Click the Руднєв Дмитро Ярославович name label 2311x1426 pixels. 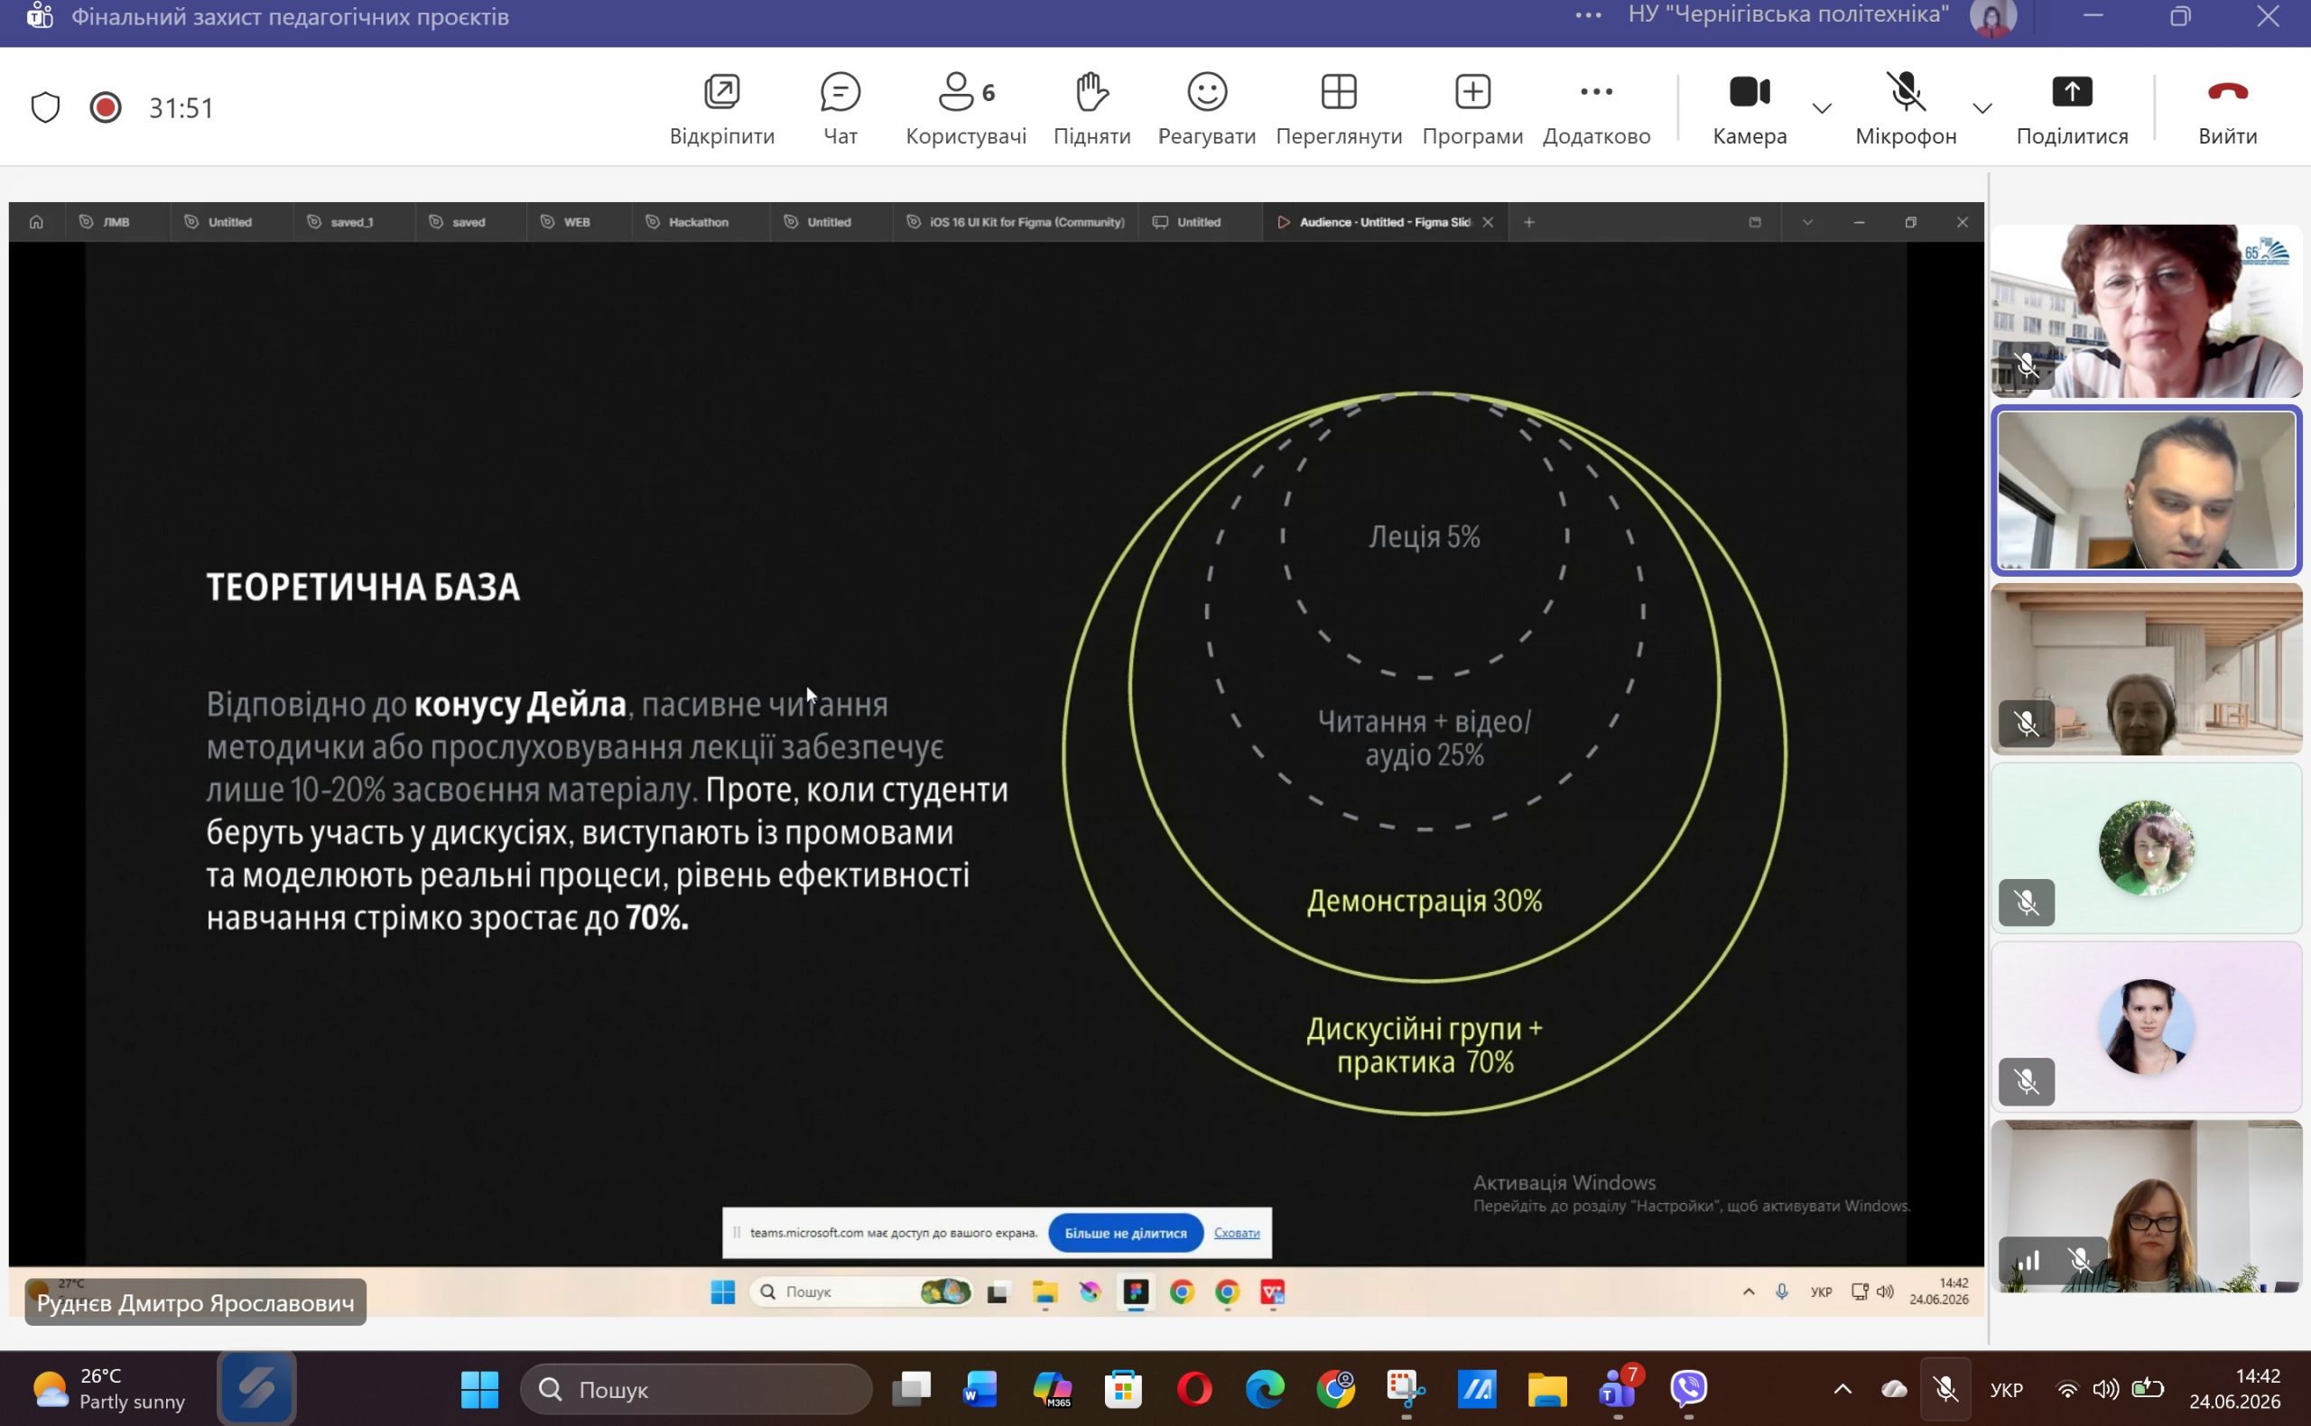coord(195,1302)
